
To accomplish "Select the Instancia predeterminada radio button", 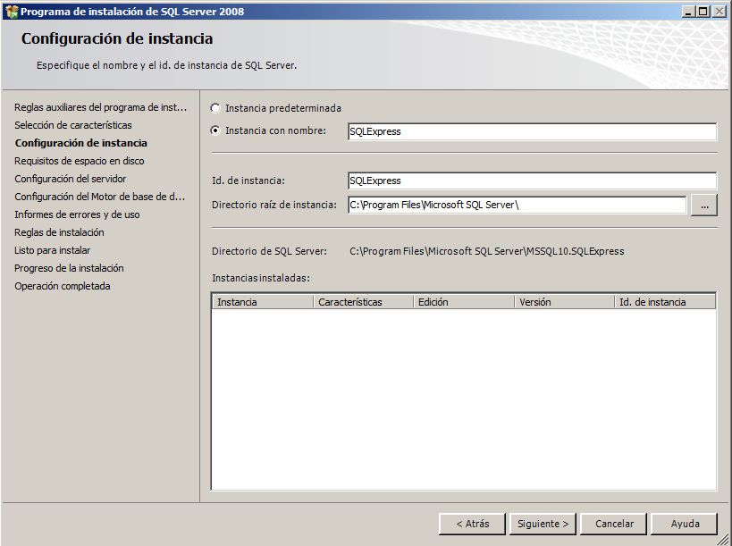I will click(215, 108).
